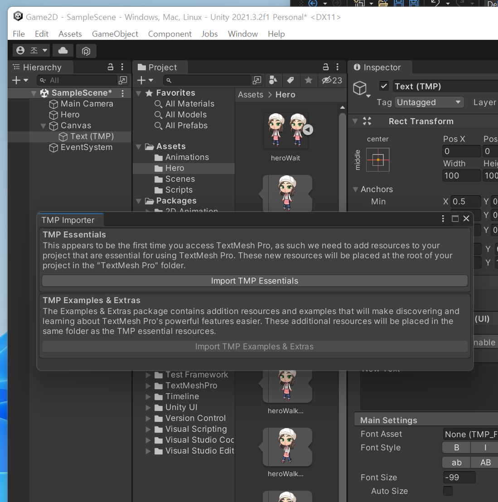The height and width of the screenshot is (502, 498).
Task: Select All Materials search
Action: 189,104
